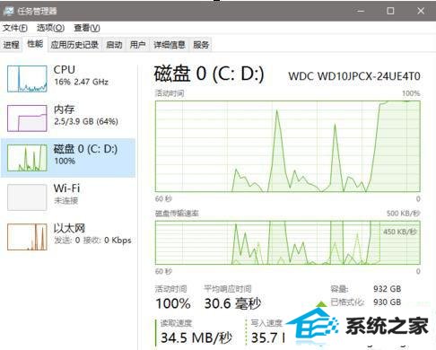Open the 选项(O) menu
This screenshot has width=436, height=350.
[50, 28]
